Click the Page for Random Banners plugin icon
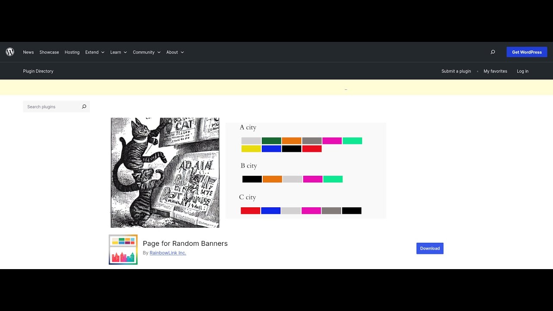The height and width of the screenshot is (311, 553). tap(123, 250)
